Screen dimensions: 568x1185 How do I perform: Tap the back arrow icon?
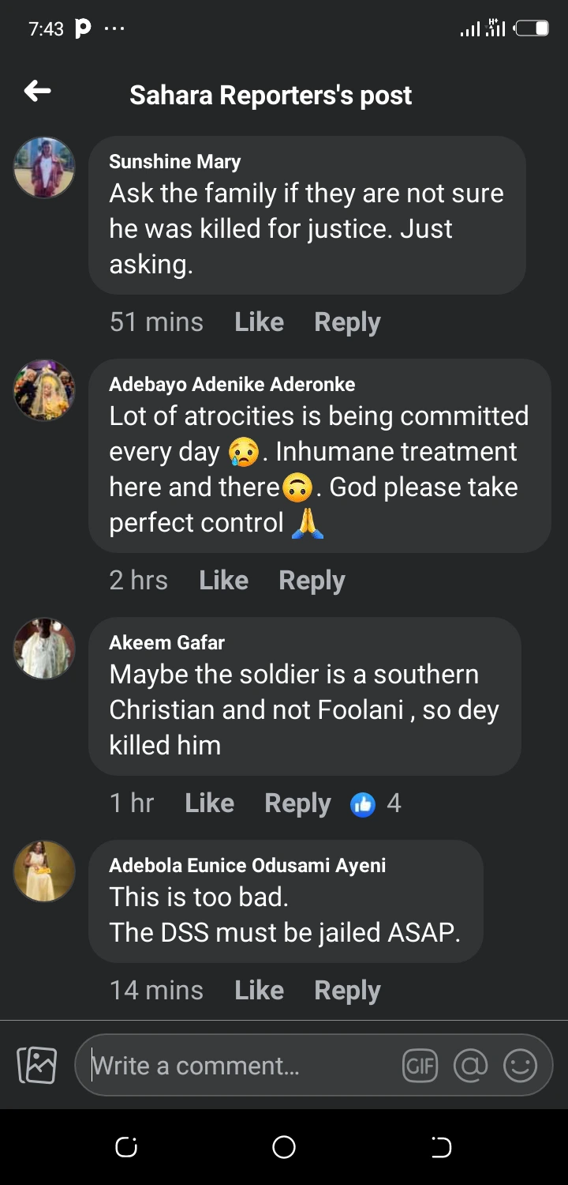coord(37,92)
